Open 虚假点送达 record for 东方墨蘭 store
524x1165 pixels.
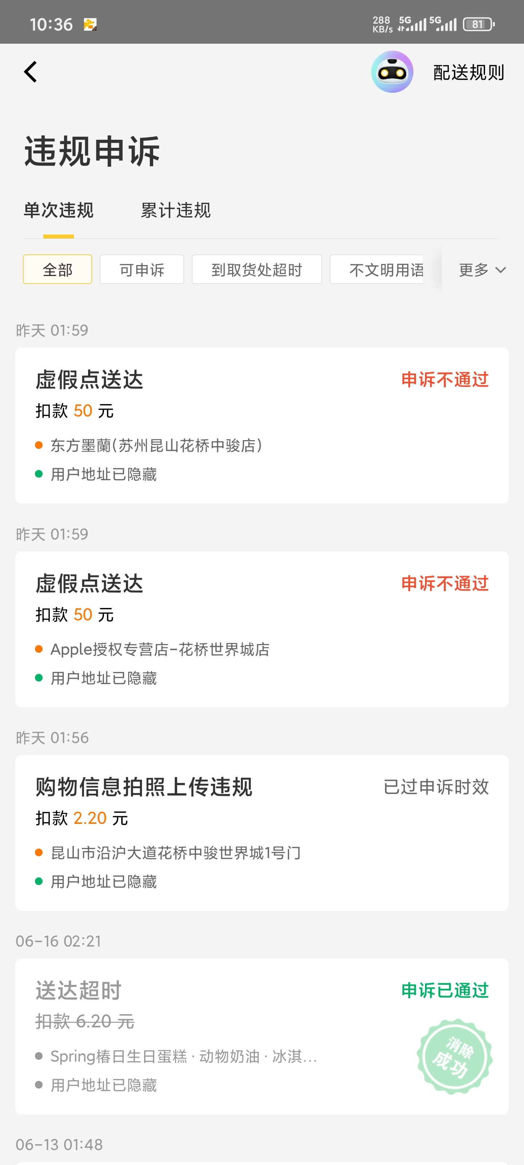[262, 426]
